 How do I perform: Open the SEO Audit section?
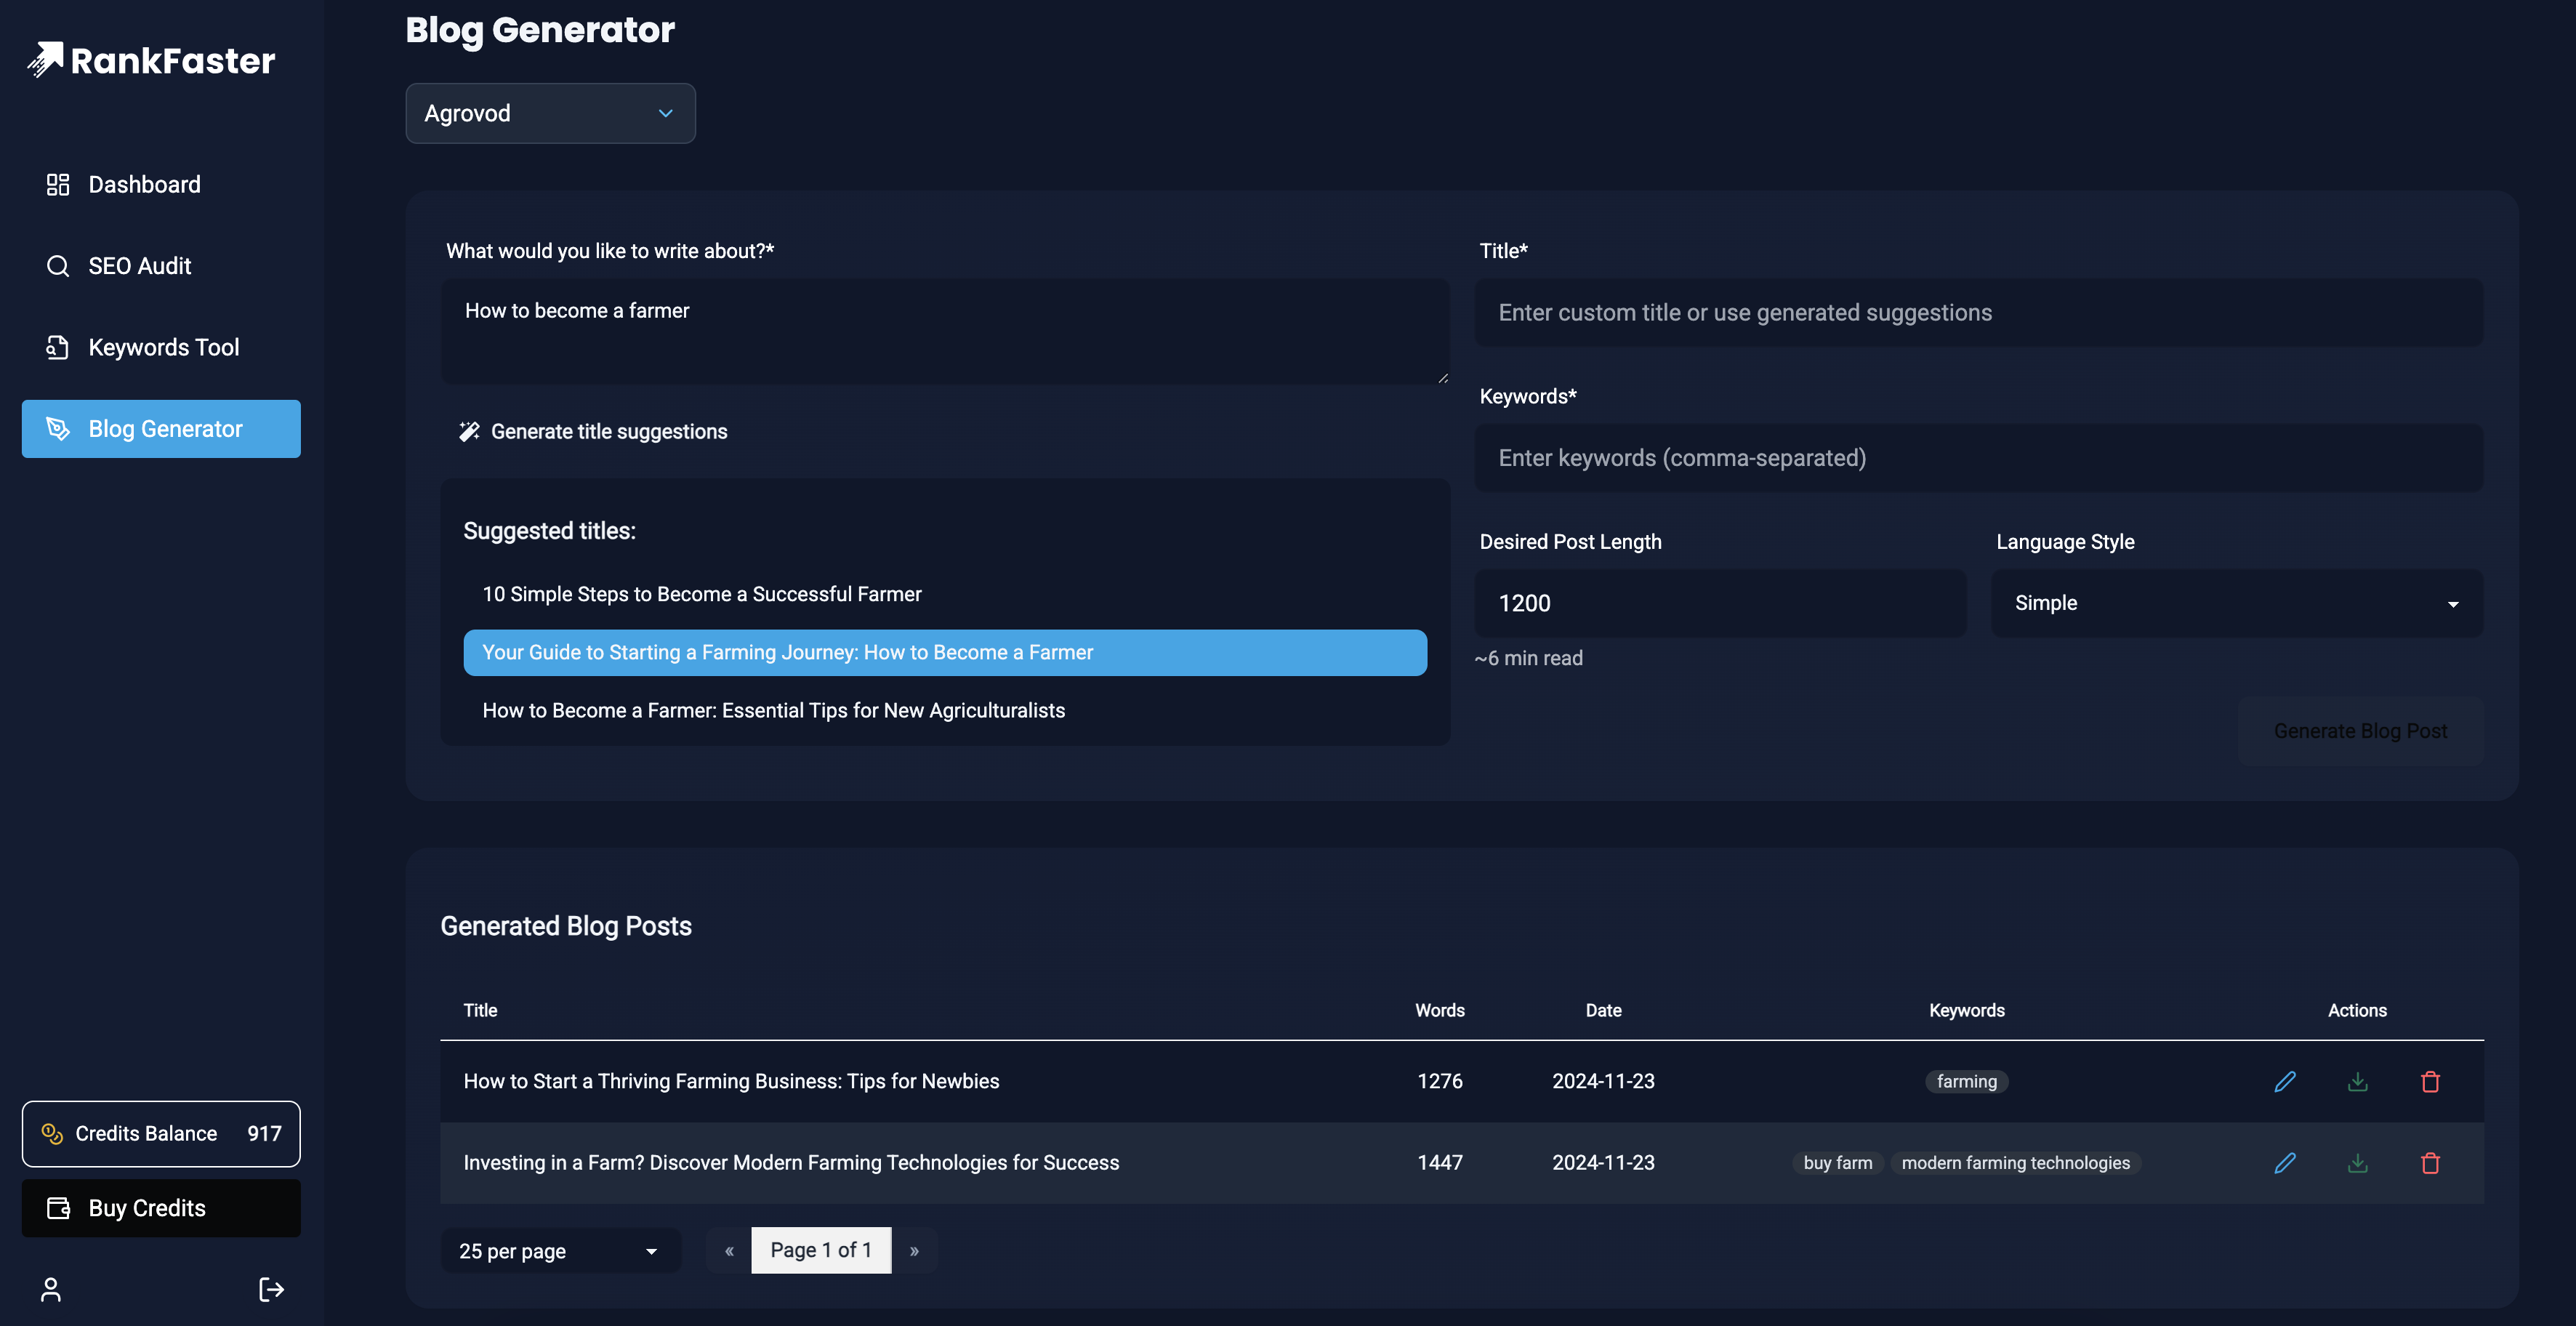tap(139, 266)
